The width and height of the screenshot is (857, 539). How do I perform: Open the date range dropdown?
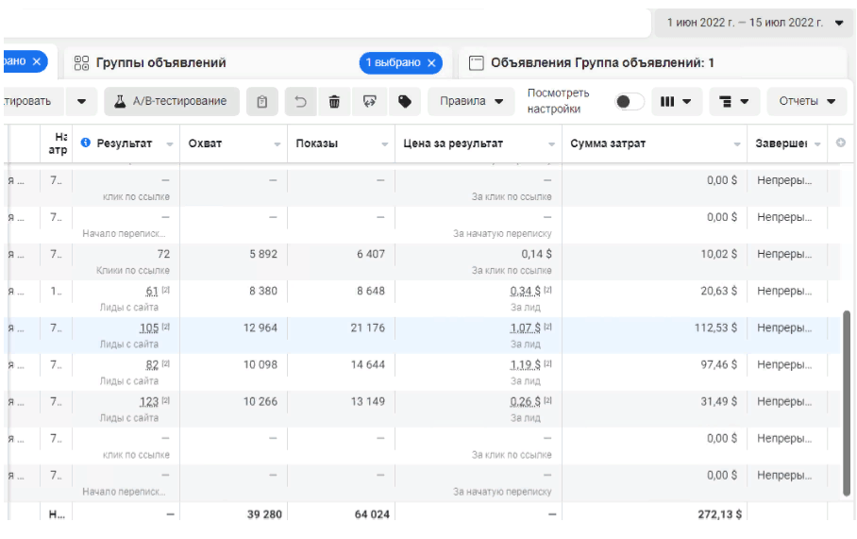click(x=839, y=23)
